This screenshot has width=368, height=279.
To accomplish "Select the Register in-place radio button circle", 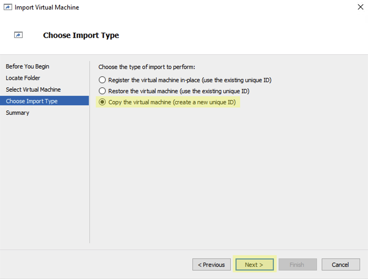I will pos(102,80).
